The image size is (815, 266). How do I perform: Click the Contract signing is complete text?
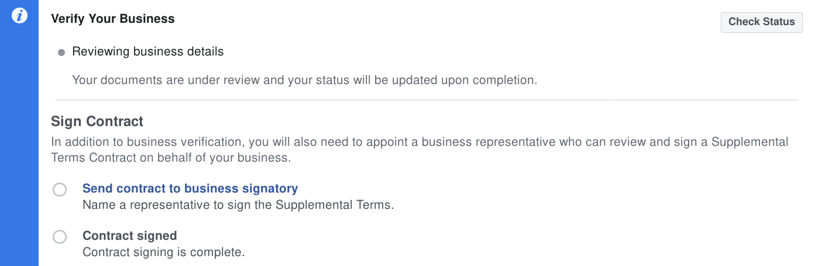(x=163, y=253)
